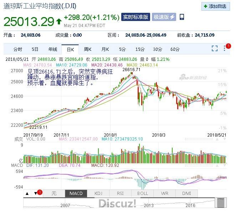The height and width of the screenshot is (212, 235).
Task: Click the 区间 range 24,883.06-25,086.49
Action: [146, 35]
